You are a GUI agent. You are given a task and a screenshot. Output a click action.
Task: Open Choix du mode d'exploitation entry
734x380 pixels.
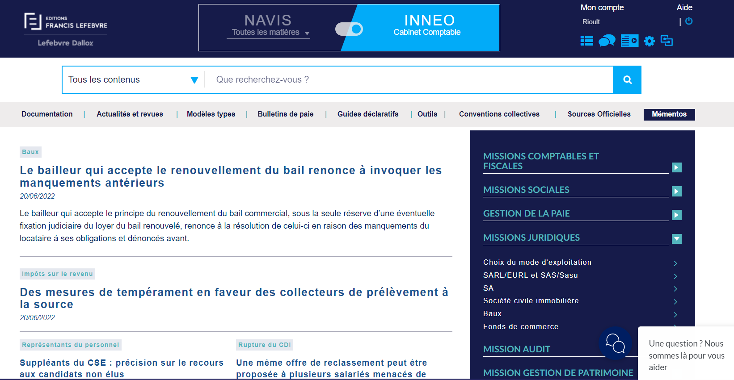click(x=537, y=262)
